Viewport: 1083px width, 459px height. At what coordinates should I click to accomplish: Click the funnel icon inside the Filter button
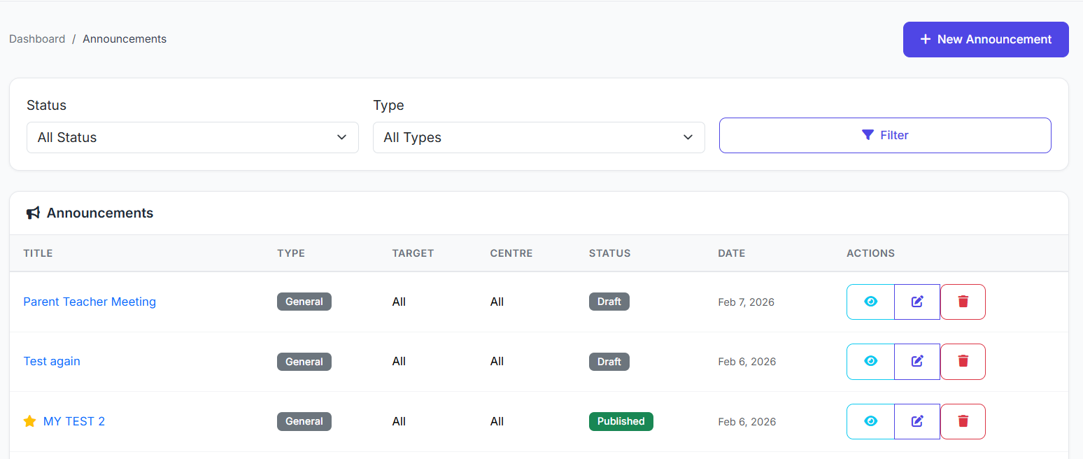pos(868,134)
